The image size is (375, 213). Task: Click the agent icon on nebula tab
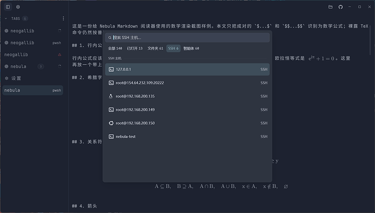pos(7,66)
